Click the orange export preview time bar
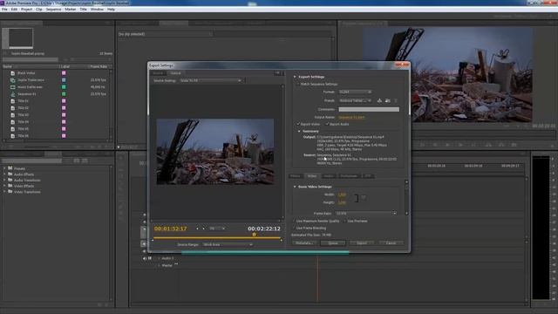 [217, 237]
